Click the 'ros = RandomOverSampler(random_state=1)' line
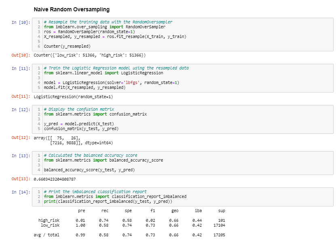Image resolution: width=336 pixels, height=242 pixels. [89, 32]
